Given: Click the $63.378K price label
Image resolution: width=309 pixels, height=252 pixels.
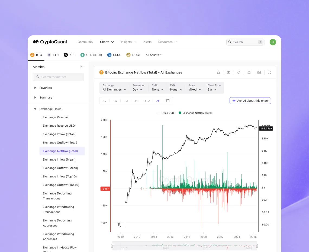Looking at the screenshot, I should coord(266,129).
